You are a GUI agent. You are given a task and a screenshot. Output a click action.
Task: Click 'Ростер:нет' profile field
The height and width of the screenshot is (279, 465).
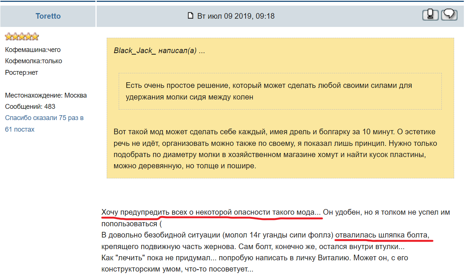tap(21, 73)
